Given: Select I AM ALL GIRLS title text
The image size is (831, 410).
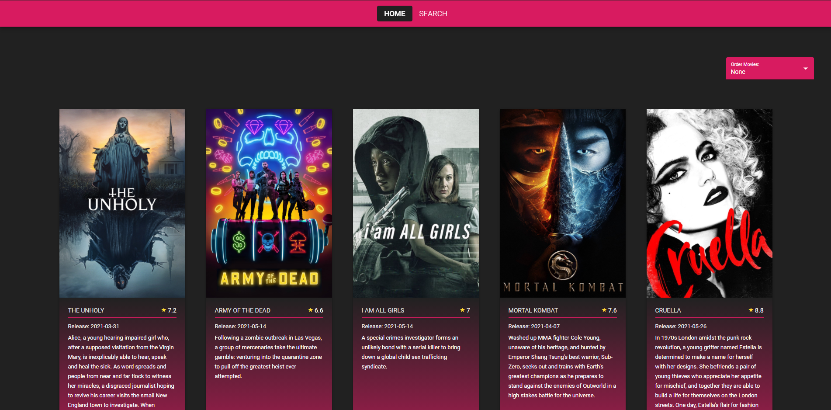Looking at the screenshot, I should [383, 310].
